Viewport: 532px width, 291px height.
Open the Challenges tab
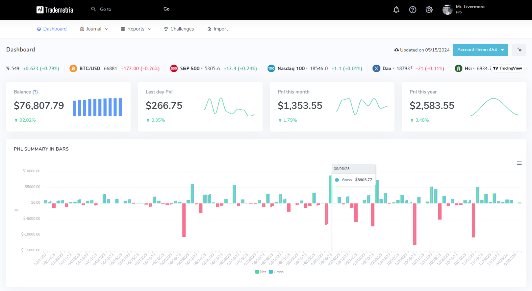point(179,29)
